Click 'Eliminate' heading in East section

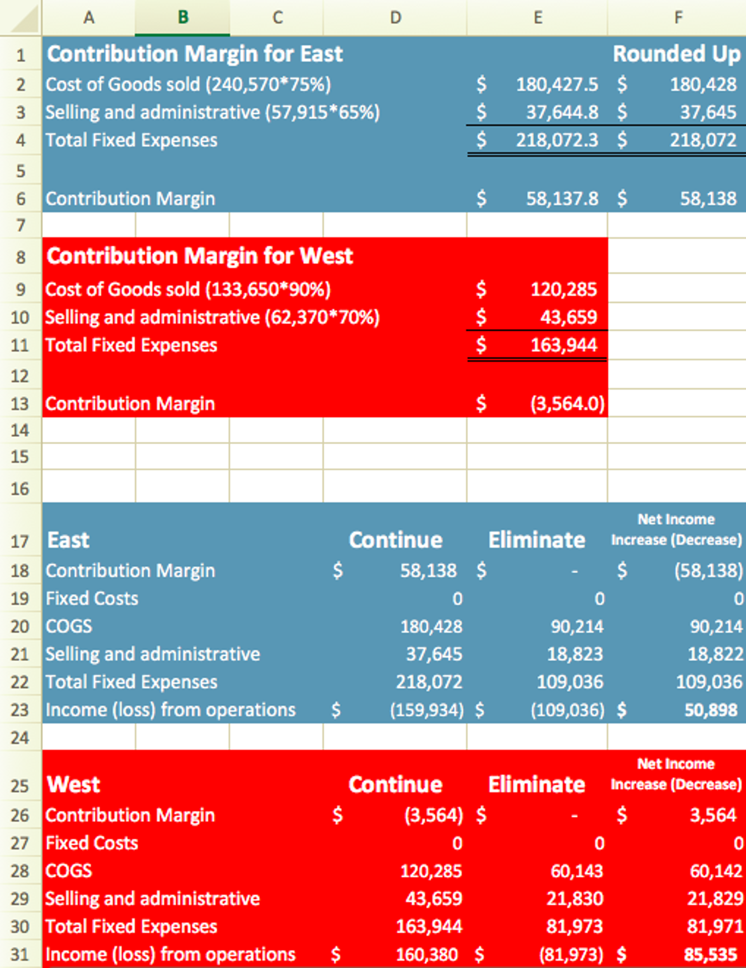537,540
